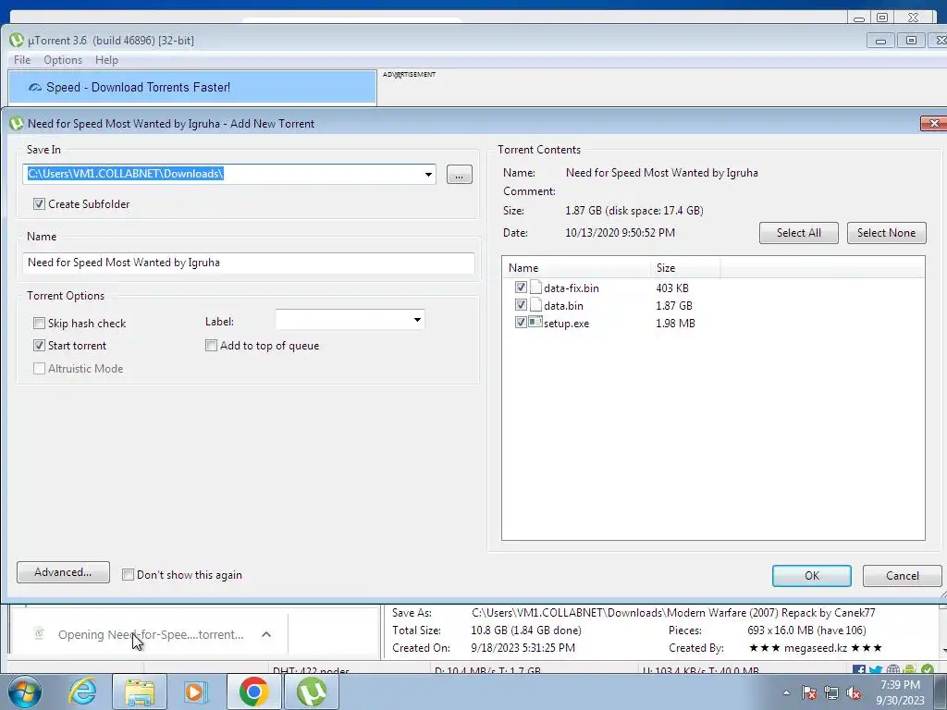Click the data-fix.bin file icon
947x710 pixels.
535,288
